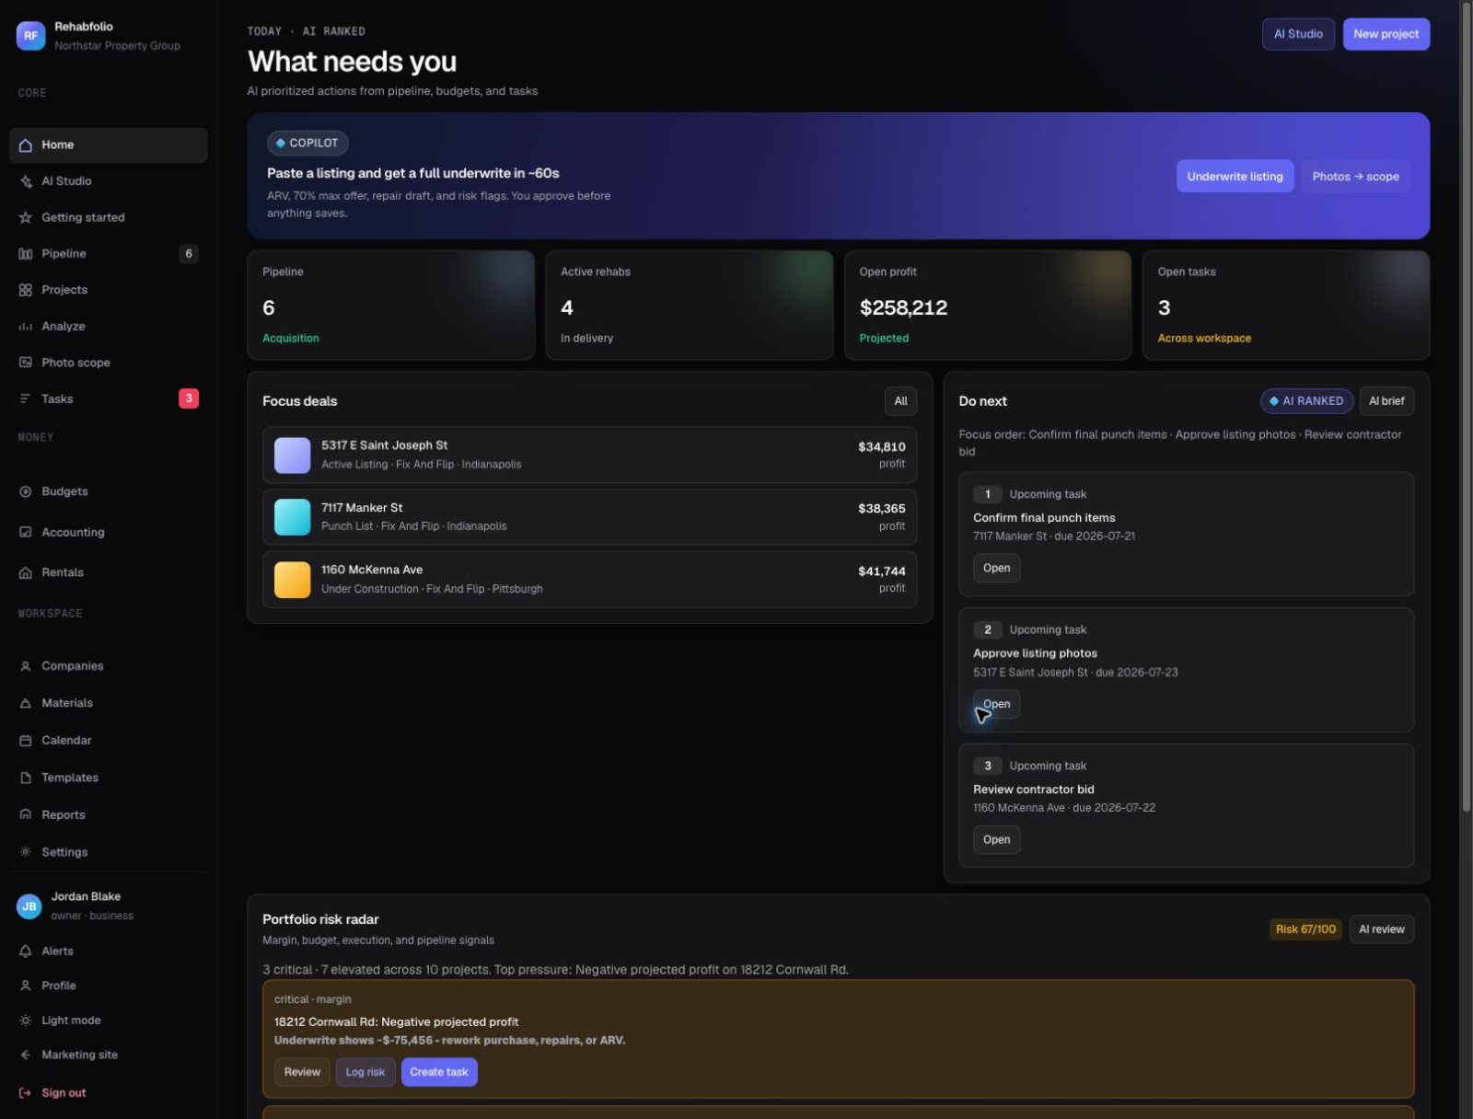
Task: Open Reports via its sidebar label
Action: point(64,815)
